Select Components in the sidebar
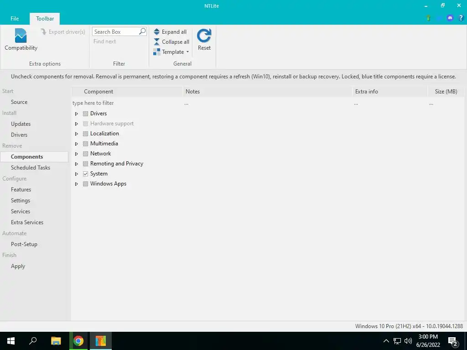The height and width of the screenshot is (350, 467). click(x=34, y=157)
